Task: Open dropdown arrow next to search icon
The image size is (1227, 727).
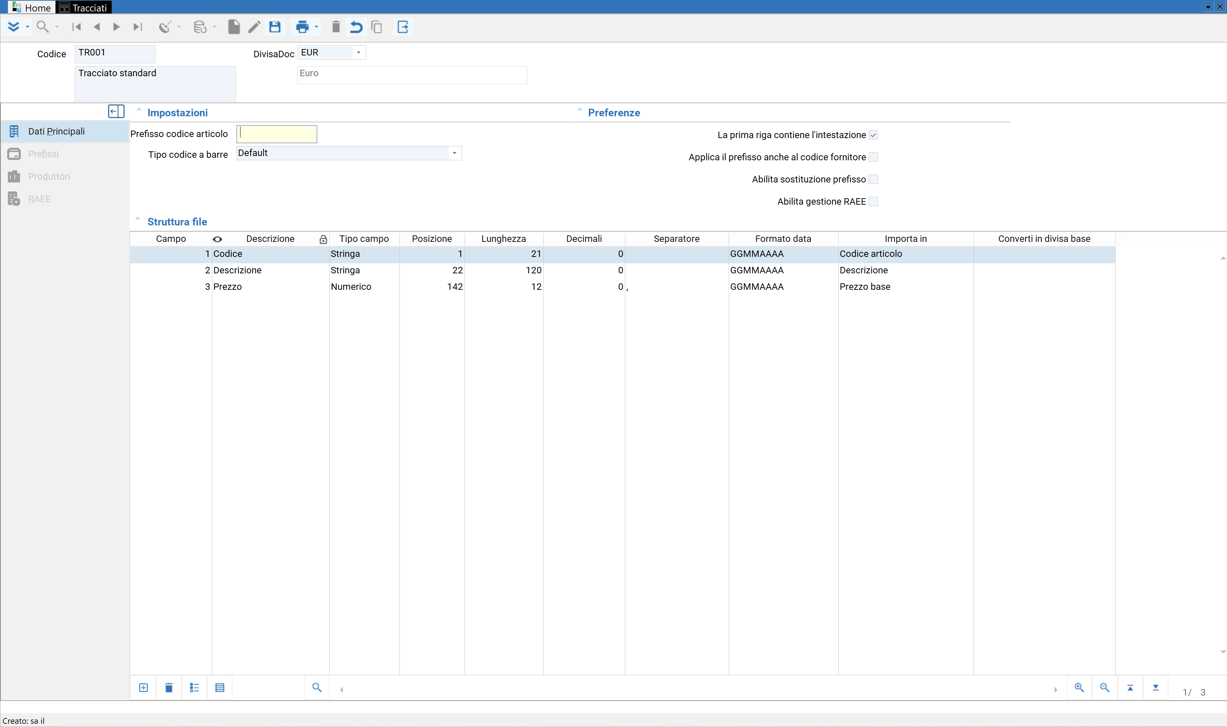Action: point(57,27)
